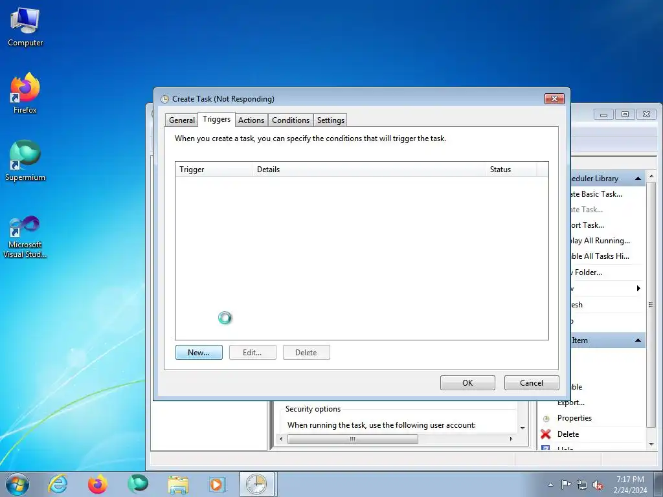
Task: Show hidden system tray icons
Action: click(x=550, y=485)
